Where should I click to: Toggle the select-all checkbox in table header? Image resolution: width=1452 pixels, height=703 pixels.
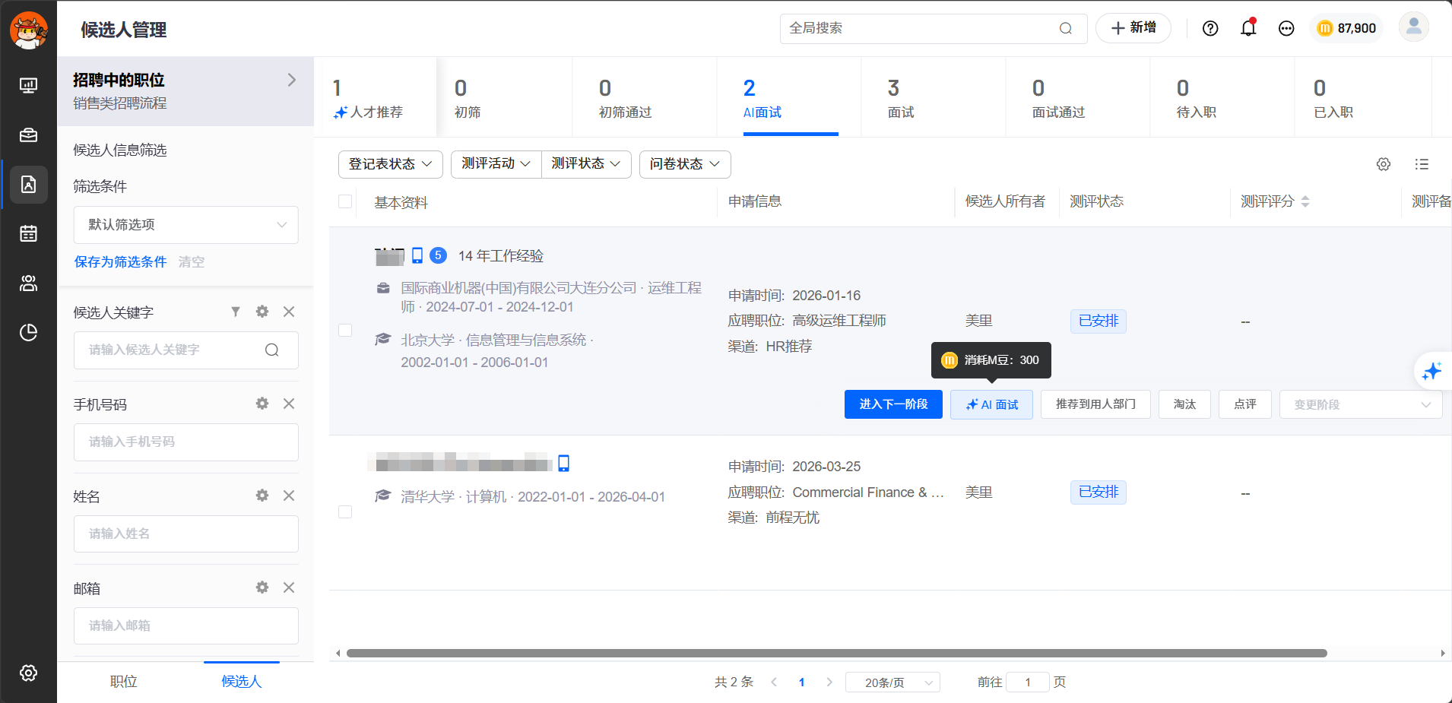(345, 201)
